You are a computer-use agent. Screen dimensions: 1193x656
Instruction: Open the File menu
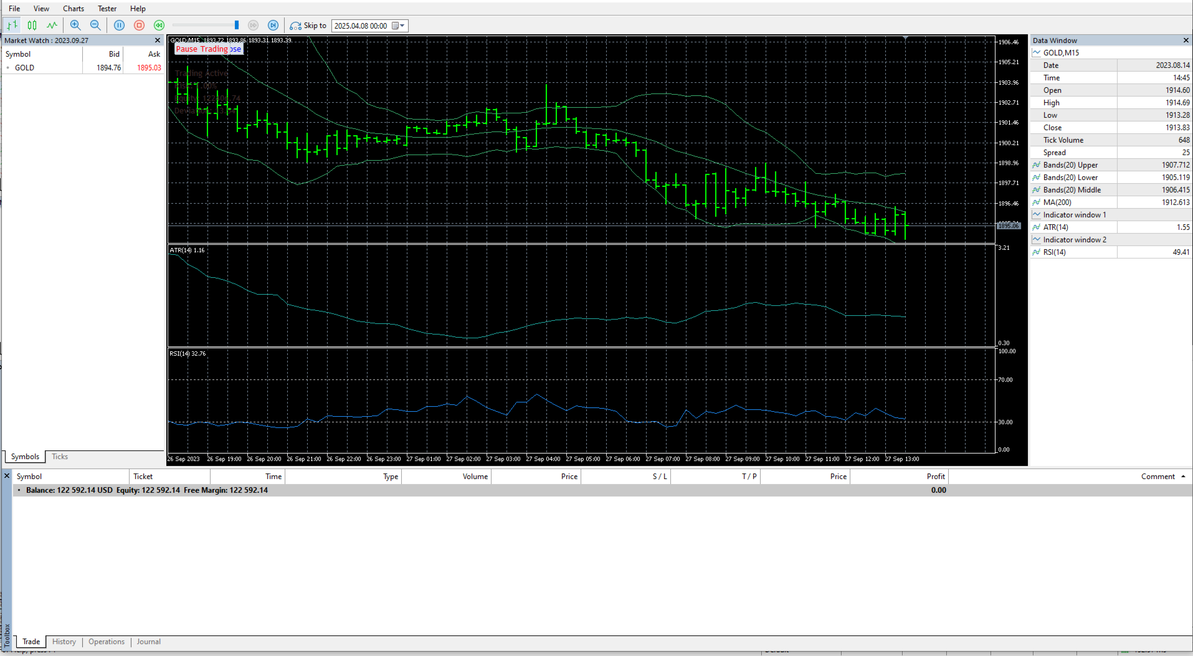[14, 9]
